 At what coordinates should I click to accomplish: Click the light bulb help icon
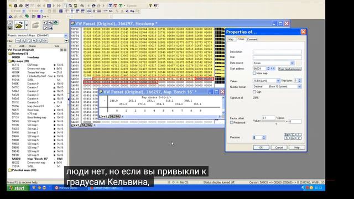pos(150,6)
